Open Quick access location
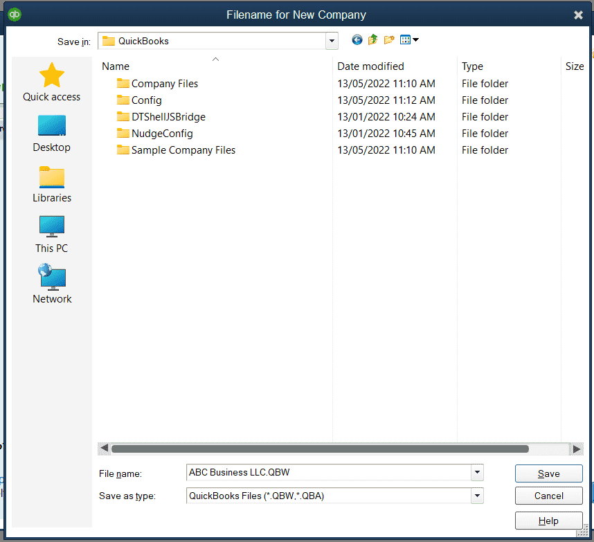The width and height of the screenshot is (594, 542). click(x=51, y=82)
